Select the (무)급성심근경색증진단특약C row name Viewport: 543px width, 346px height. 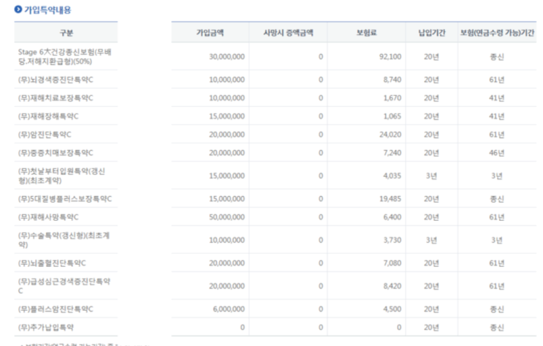pos(64,286)
